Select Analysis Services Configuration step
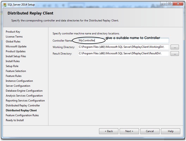 pos(24,96)
